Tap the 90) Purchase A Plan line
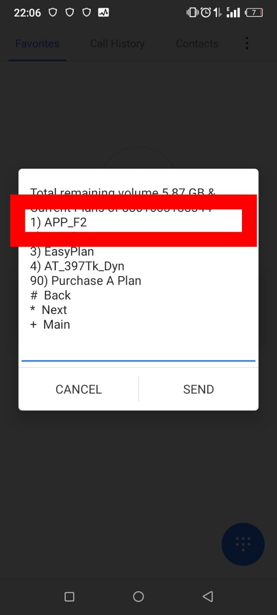 [x=86, y=281]
